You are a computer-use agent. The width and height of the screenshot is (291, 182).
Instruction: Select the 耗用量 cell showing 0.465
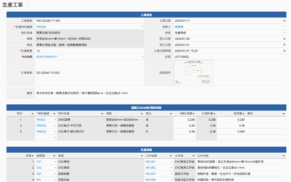pos(231,131)
